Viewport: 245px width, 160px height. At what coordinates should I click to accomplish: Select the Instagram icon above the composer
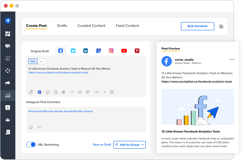pyautogui.click(x=111, y=51)
